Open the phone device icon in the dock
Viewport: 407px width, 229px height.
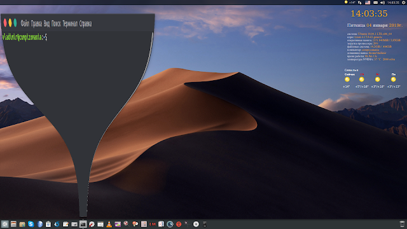tap(205, 224)
